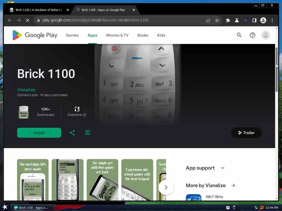Click the '10K+ Downloads' text

click(45, 112)
